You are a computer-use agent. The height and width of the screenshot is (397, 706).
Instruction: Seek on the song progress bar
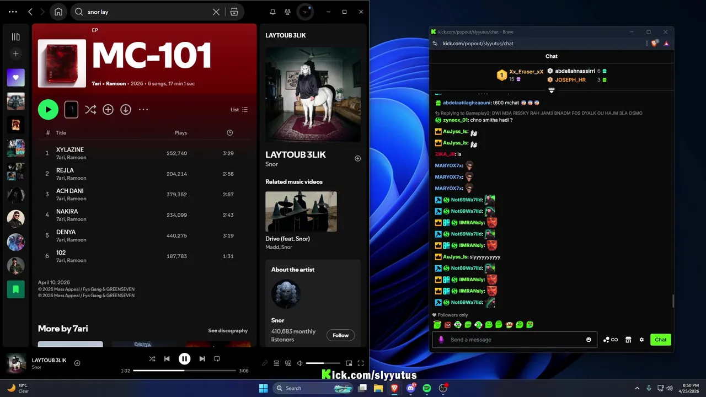coord(184,371)
